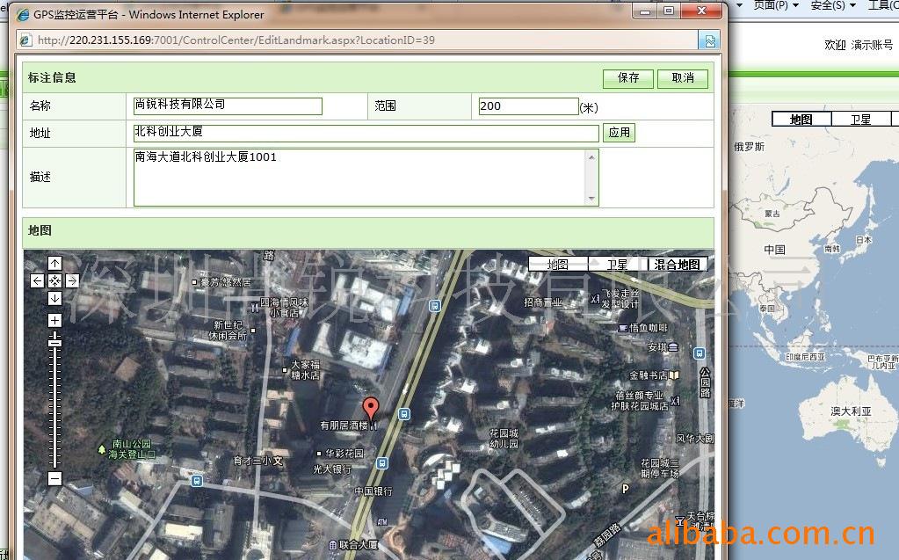Click the 地址 field 北科创业大厦
Viewport: 899px width, 560px height.
366,133
